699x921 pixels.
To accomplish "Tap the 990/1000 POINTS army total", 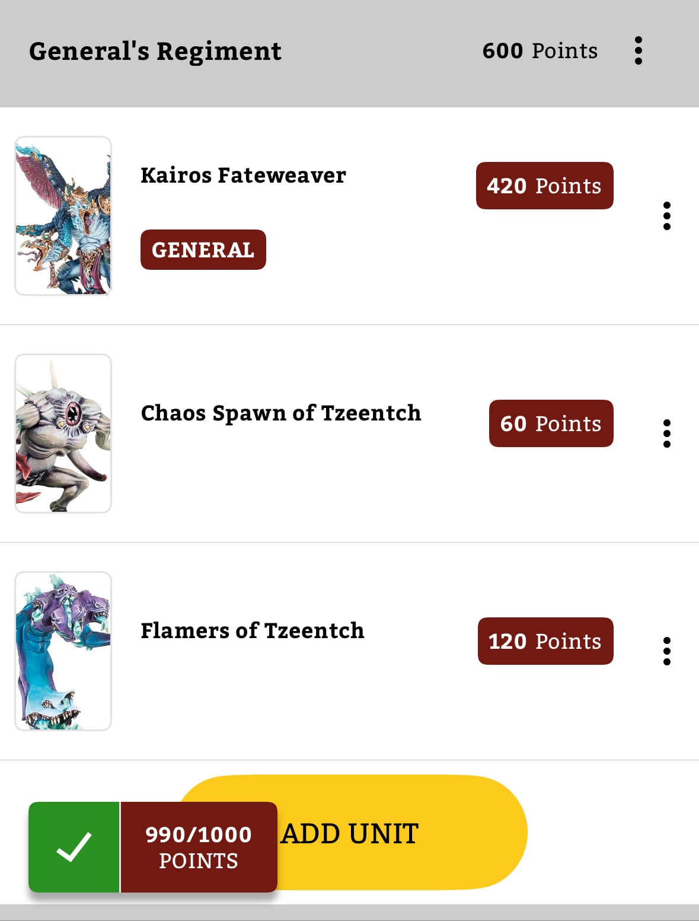I will (199, 847).
